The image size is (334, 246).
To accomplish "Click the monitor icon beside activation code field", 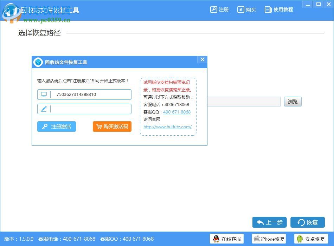I will click(x=44, y=94).
